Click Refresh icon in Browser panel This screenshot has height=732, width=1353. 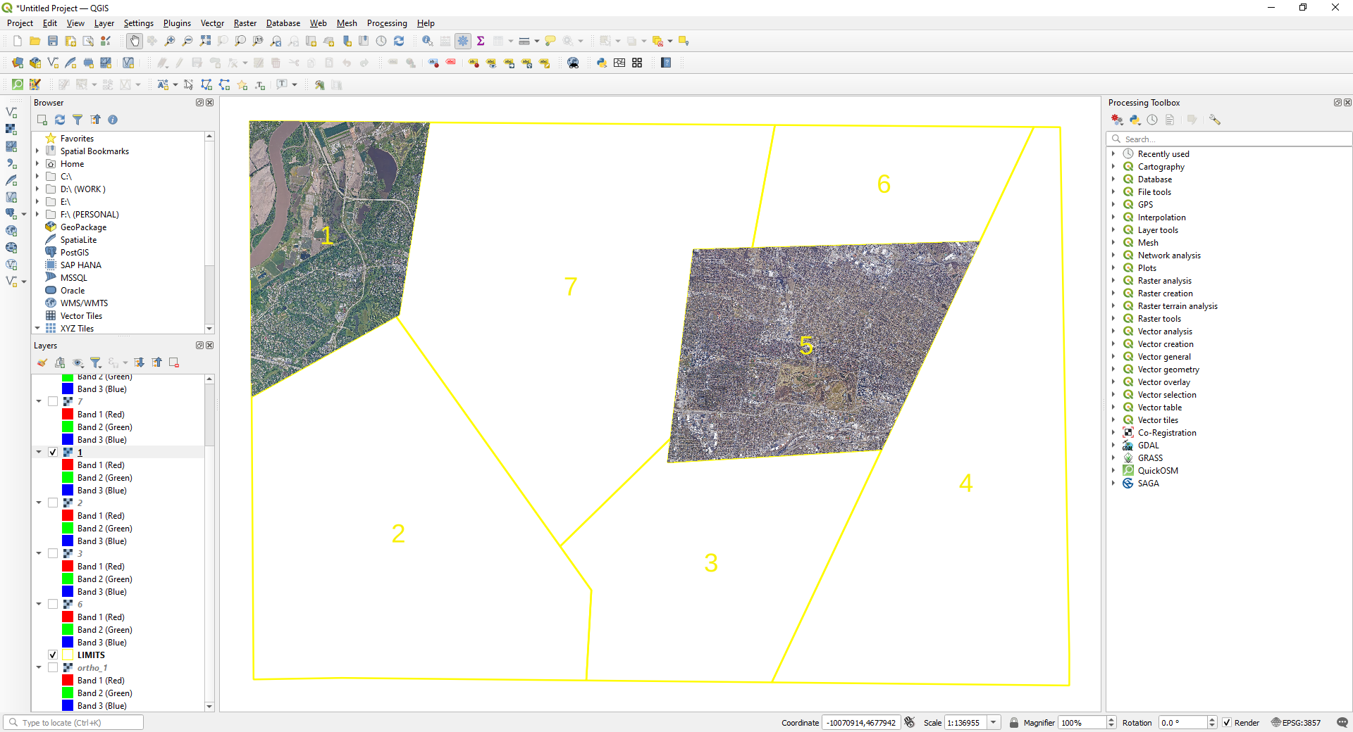click(x=60, y=120)
